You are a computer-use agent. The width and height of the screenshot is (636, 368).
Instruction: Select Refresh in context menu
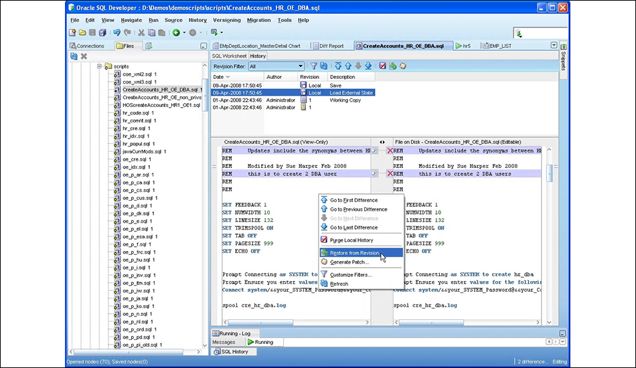click(x=361, y=284)
